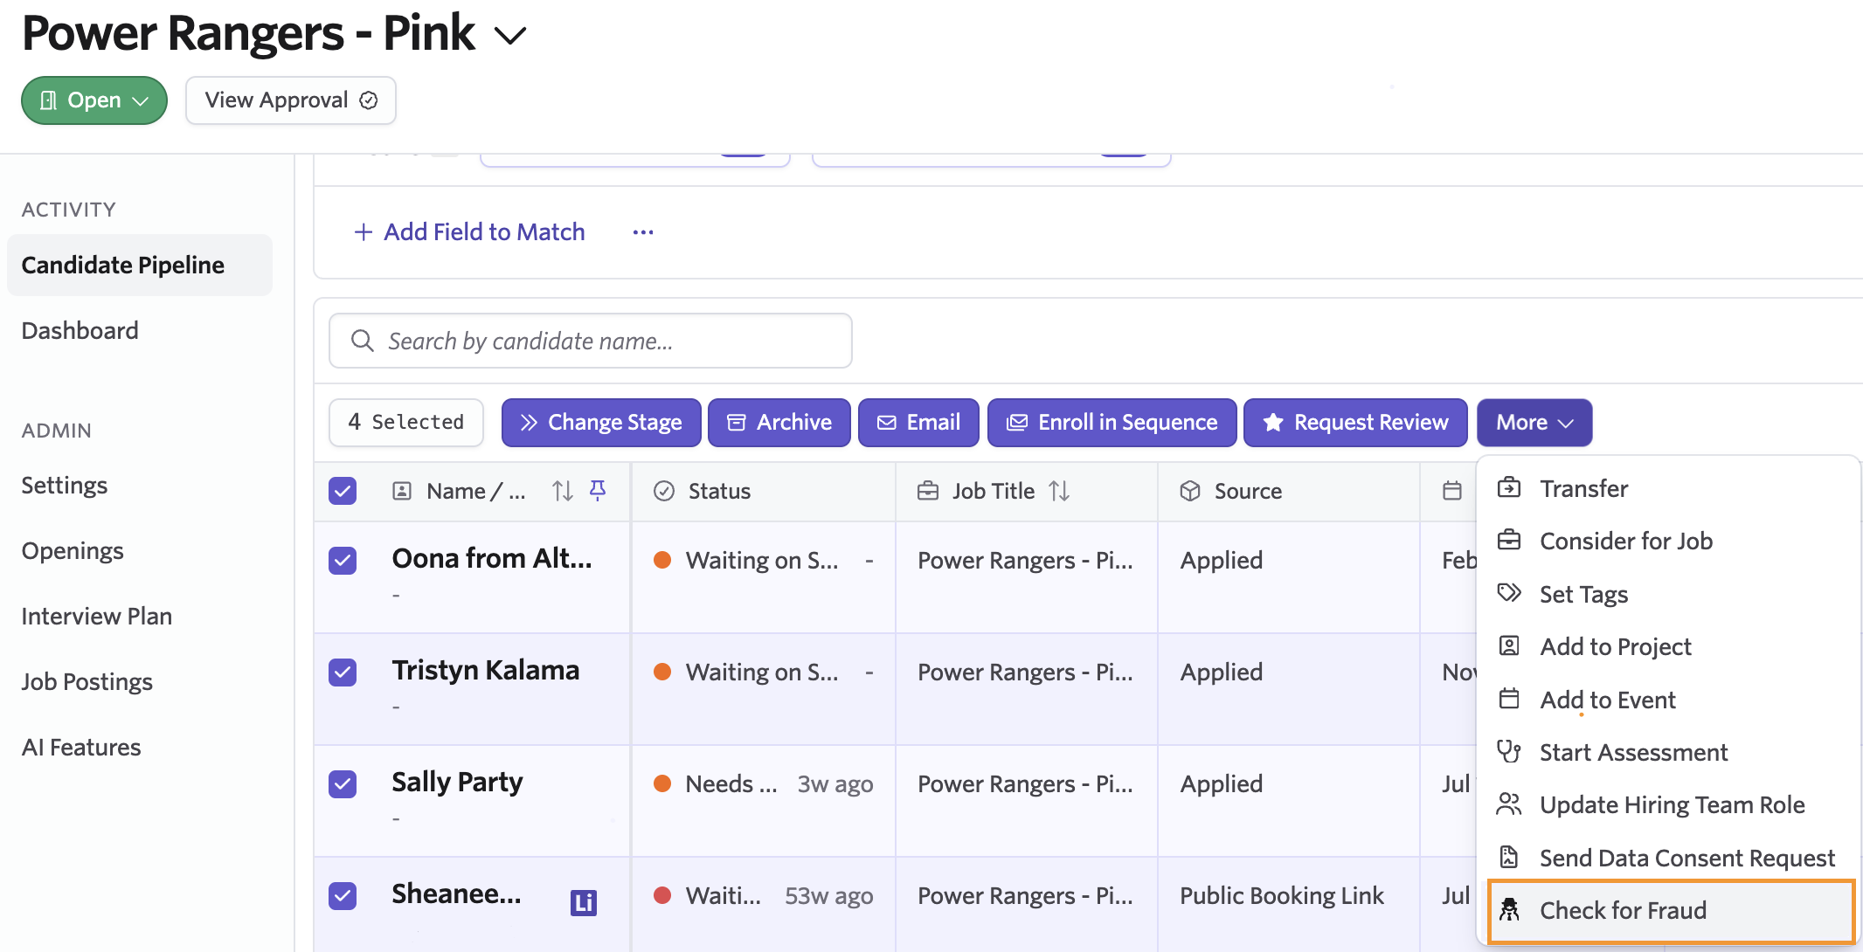The width and height of the screenshot is (1863, 952).
Task: Choose Transfer from the More menu
Action: tap(1583, 488)
